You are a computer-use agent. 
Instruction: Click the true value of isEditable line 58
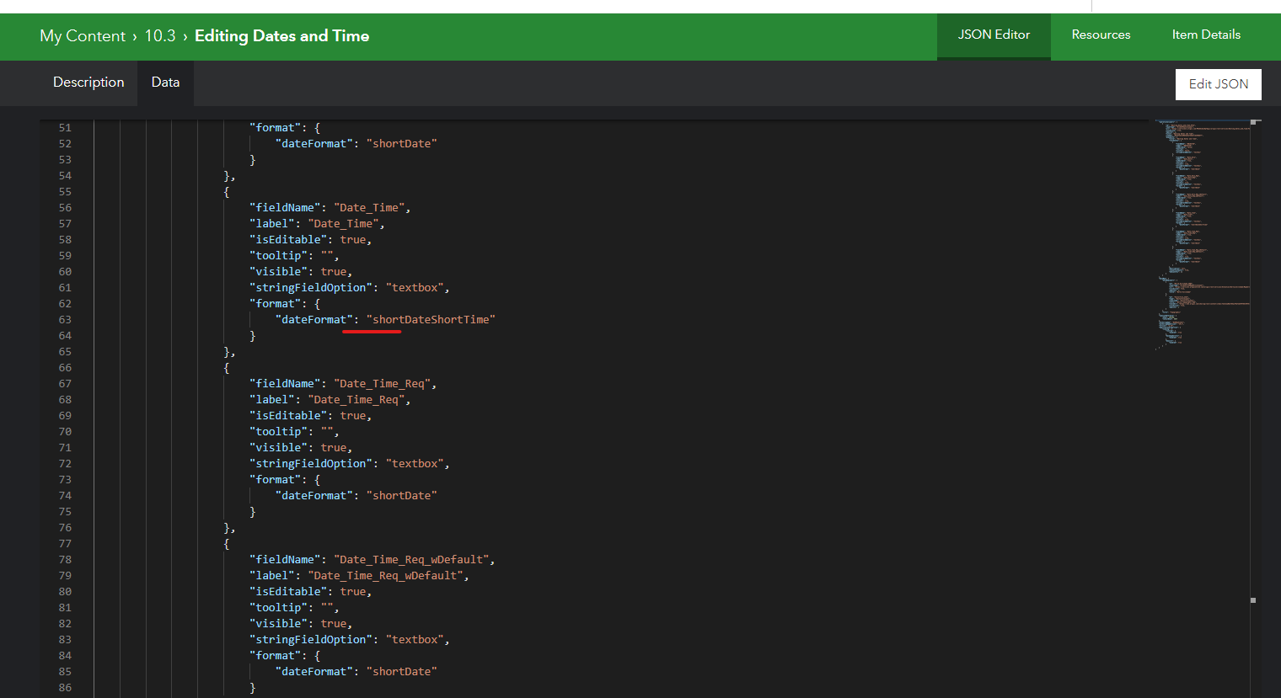pos(352,239)
